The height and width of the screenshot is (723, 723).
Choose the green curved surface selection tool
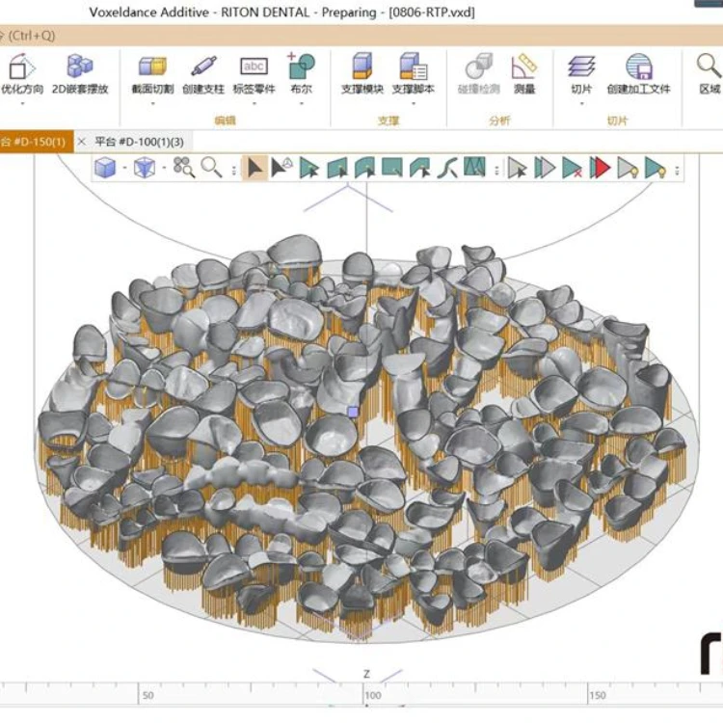point(364,168)
